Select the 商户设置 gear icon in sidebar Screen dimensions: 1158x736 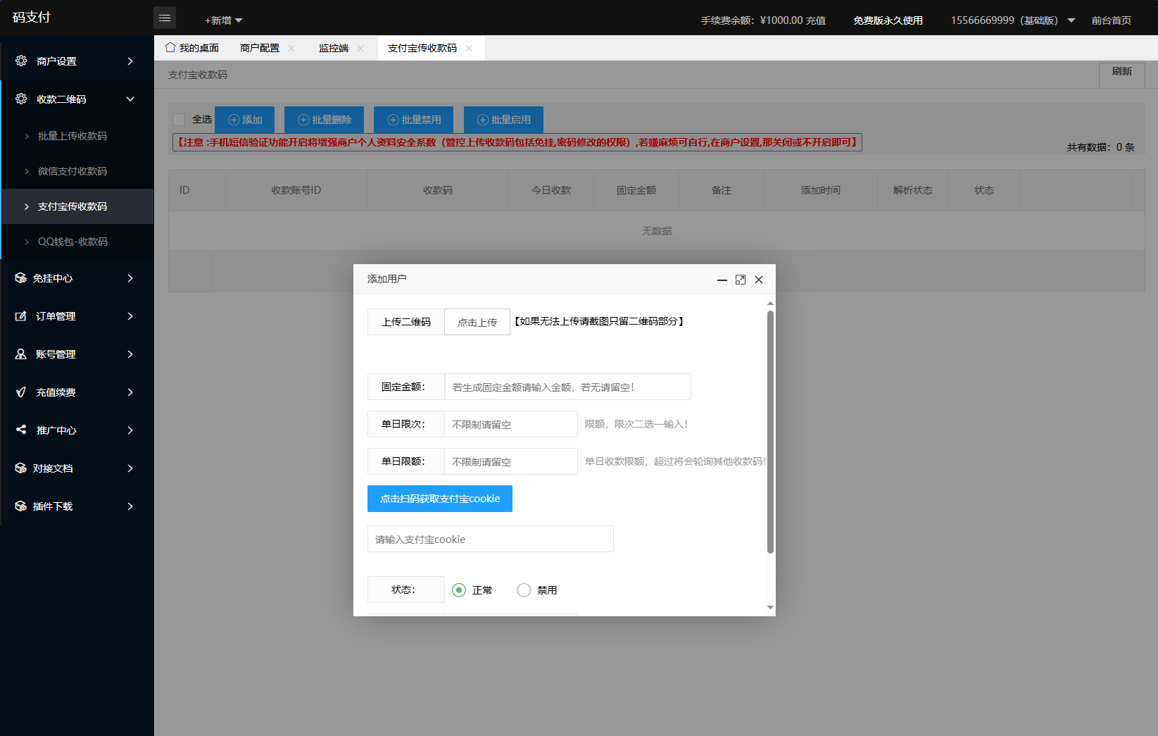tap(20, 61)
